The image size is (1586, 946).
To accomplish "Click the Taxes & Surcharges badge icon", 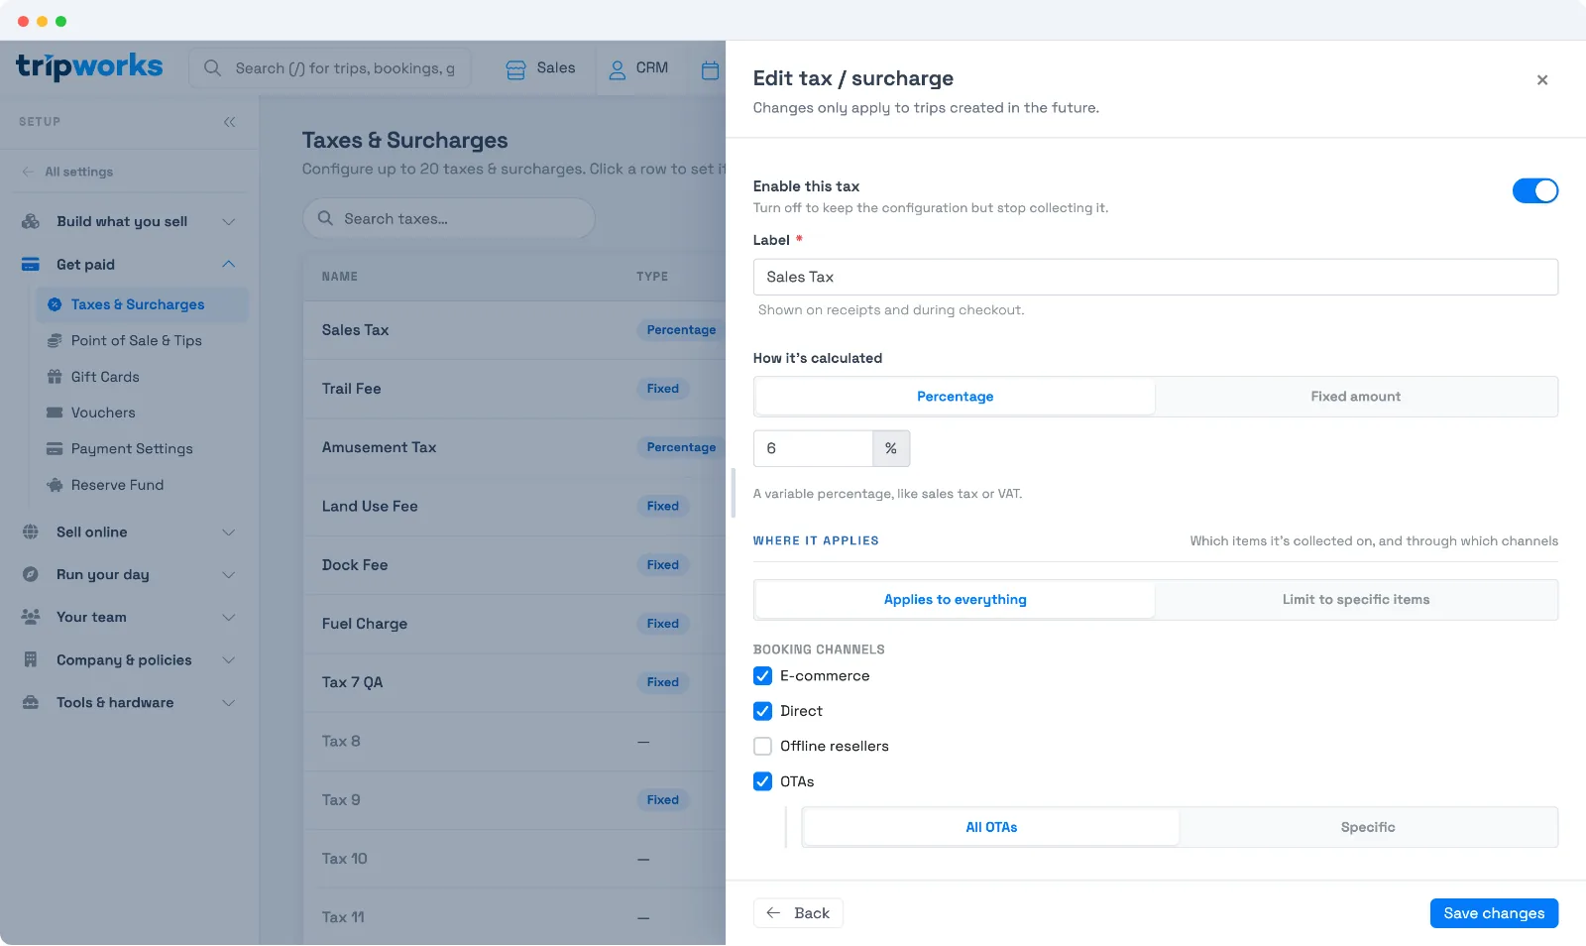I will coord(55,304).
